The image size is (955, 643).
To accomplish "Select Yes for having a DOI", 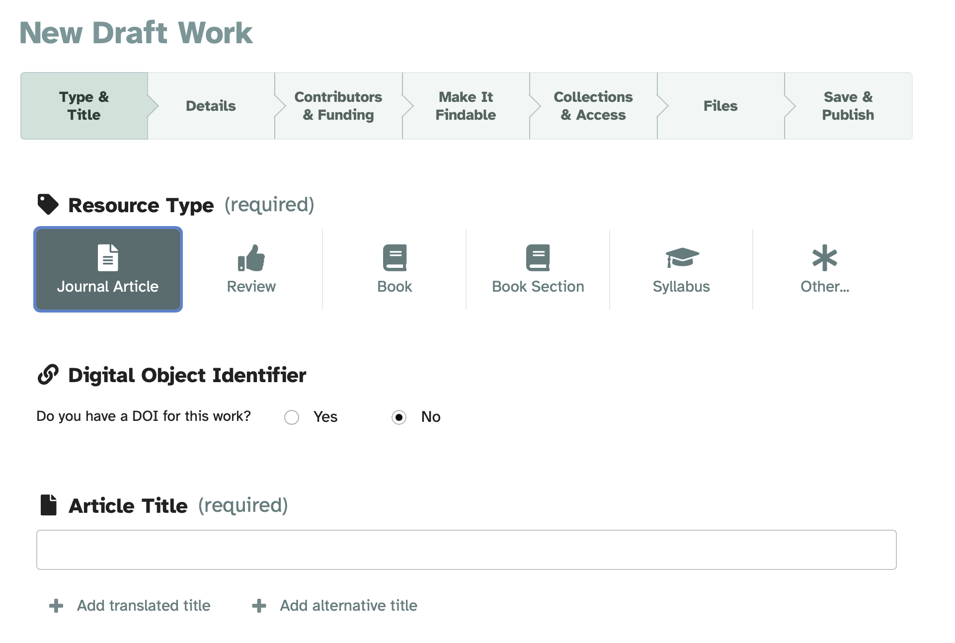I will point(292,417).
